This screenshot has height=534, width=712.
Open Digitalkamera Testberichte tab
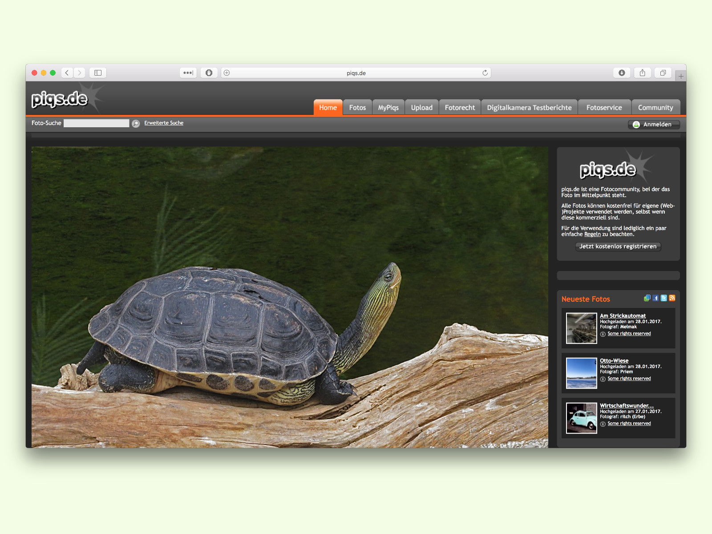coord(529,107)
